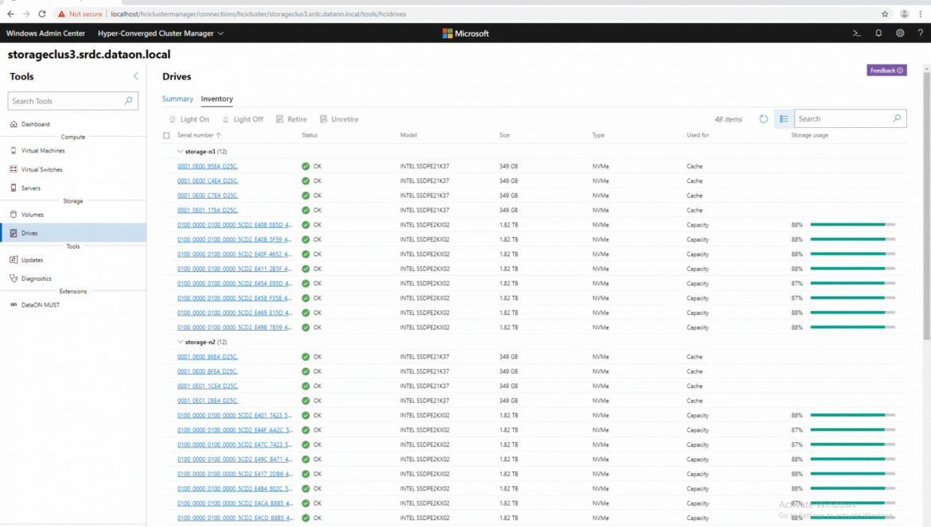Open drive link 0001_0E00_C4E4_D25C

[207, 180]
